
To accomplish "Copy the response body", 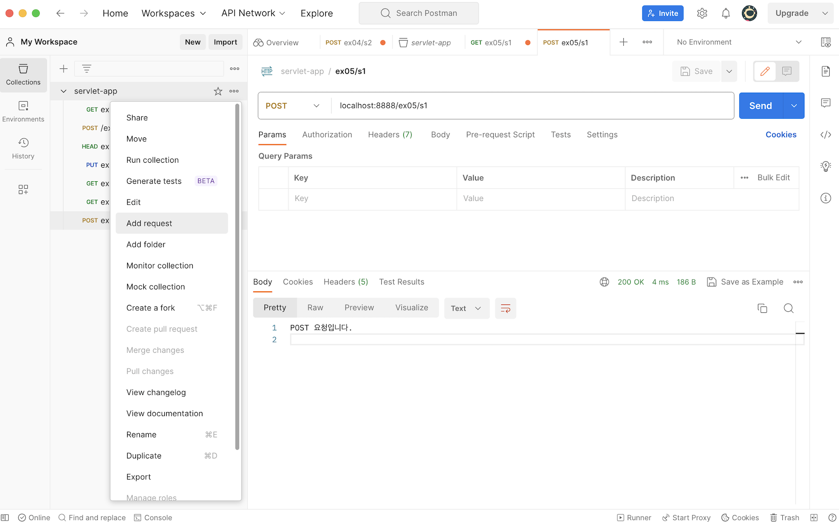I will (762, 308).
